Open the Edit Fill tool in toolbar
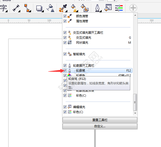The image size is (161, 147). click(108, 7)
